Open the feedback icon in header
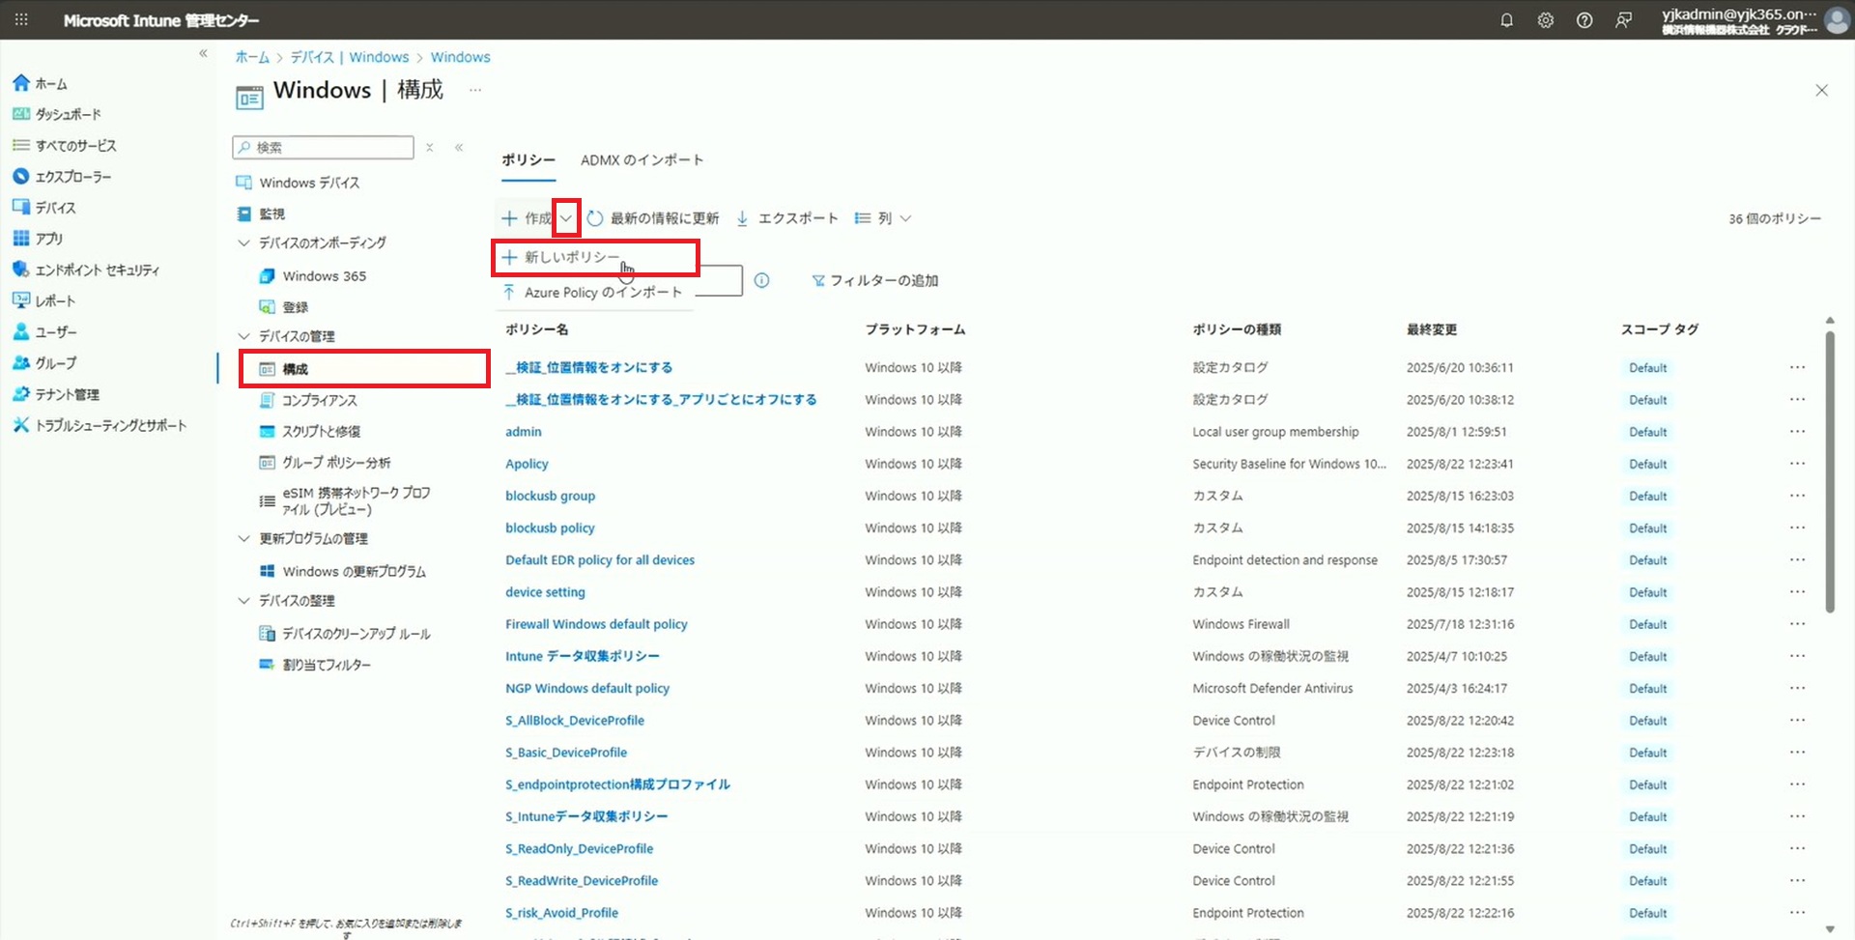1855x940 pixels. point(1624,20)
